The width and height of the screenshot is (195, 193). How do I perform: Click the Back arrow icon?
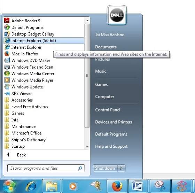click(8, 155)
